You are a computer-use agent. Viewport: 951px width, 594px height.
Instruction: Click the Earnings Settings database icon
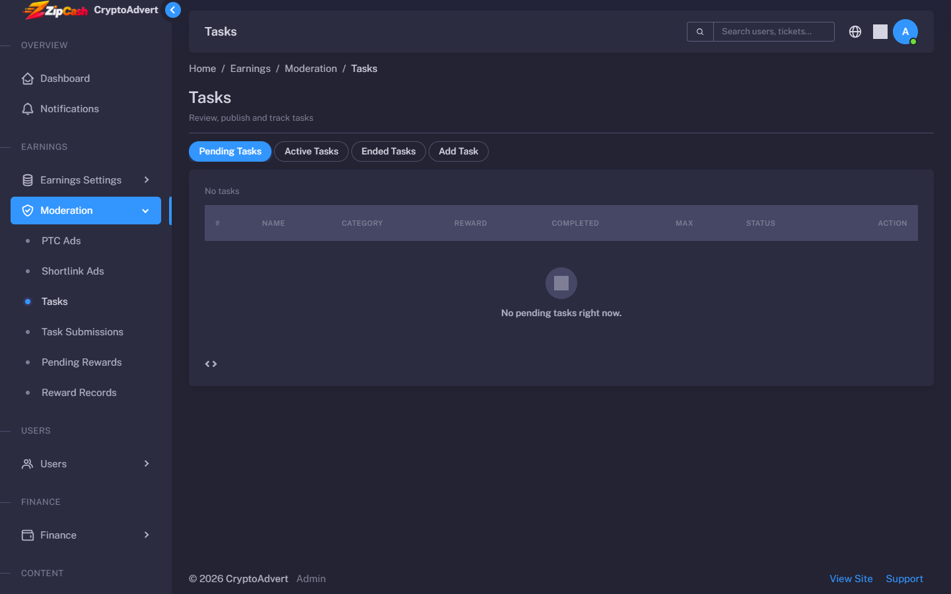pos(28,180)
